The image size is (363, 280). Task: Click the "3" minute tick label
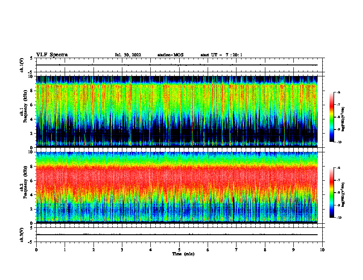point(122,250)
